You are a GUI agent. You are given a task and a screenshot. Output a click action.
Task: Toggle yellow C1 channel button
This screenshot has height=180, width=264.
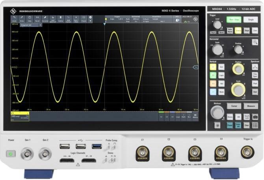[213, 67]
